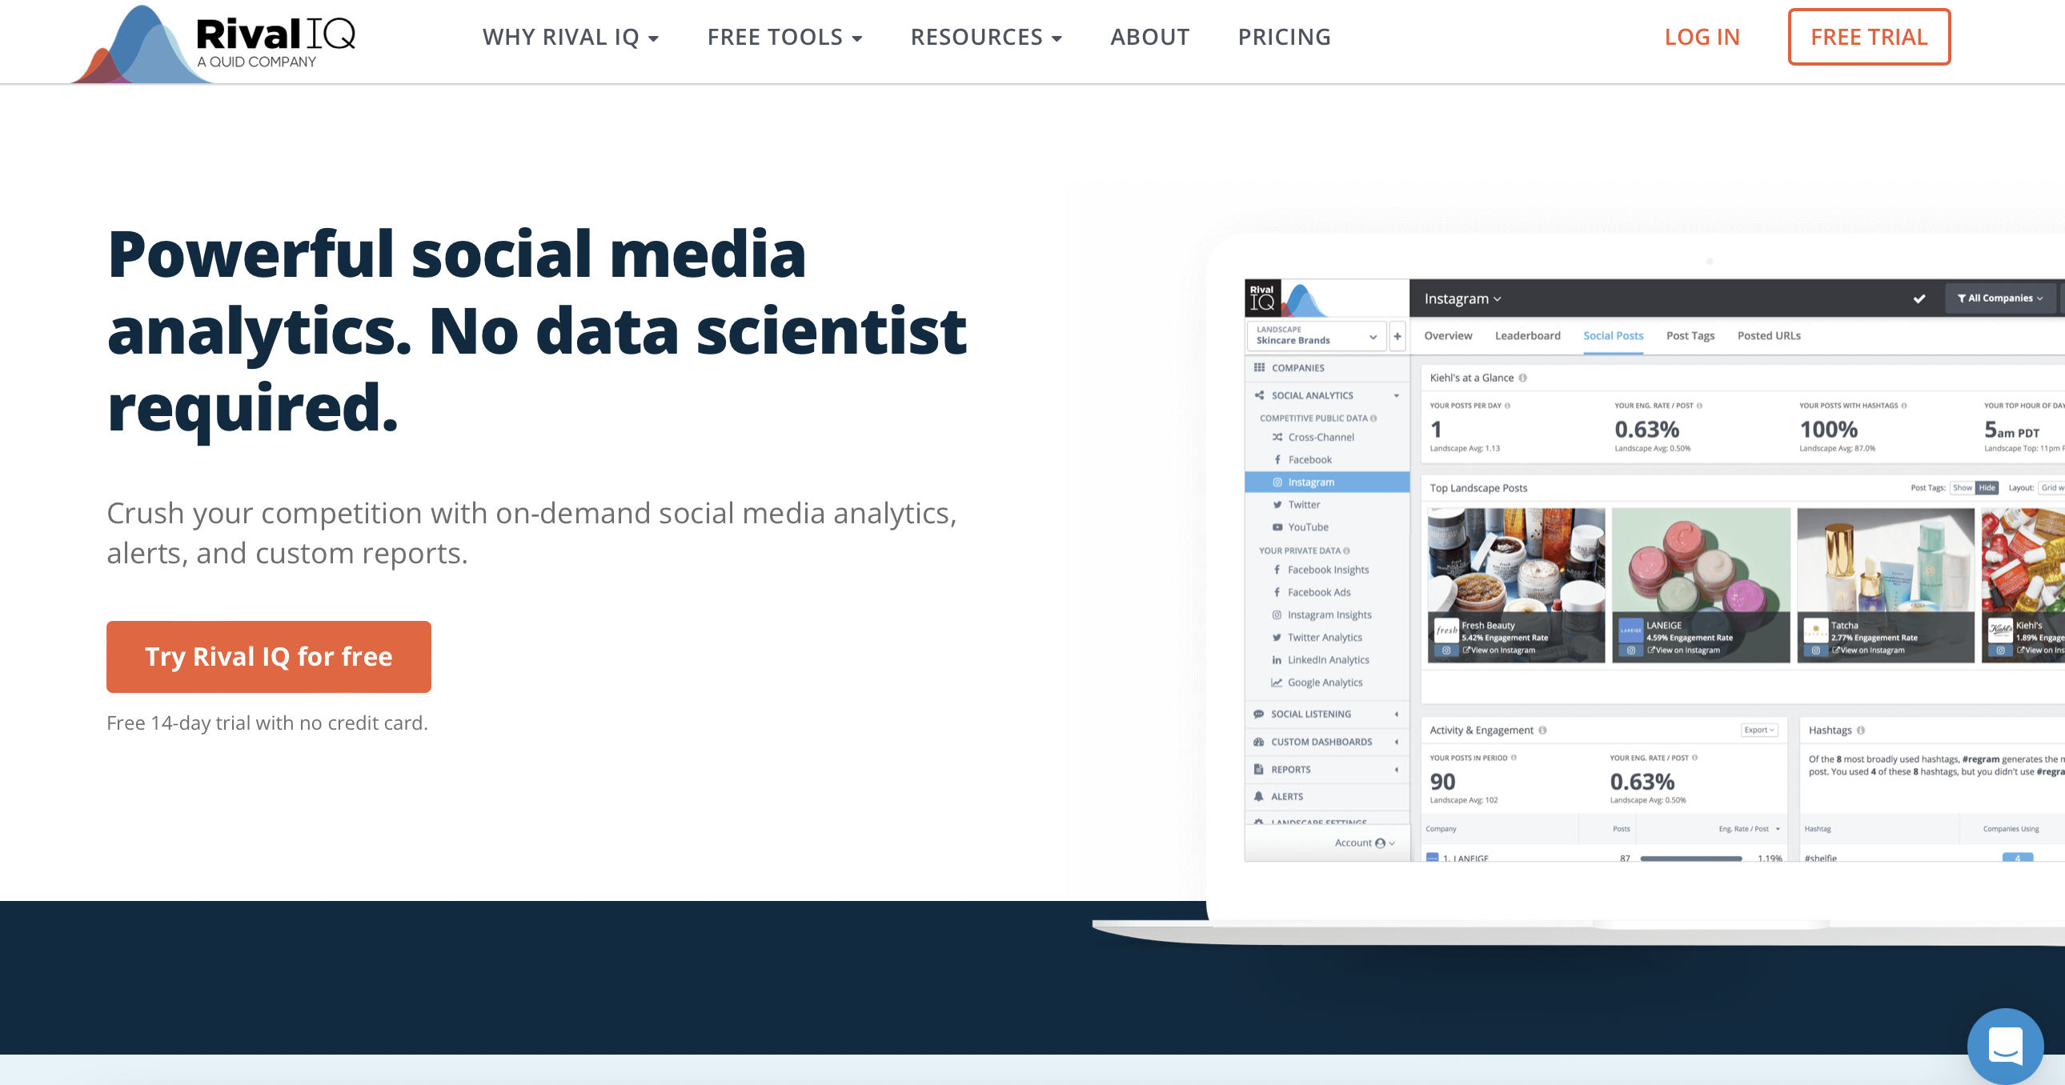Image resolution: width=2065 pixels, height=1085 pixels.
Task: Select the Social Listening icon
Action: pos(1258,714)
